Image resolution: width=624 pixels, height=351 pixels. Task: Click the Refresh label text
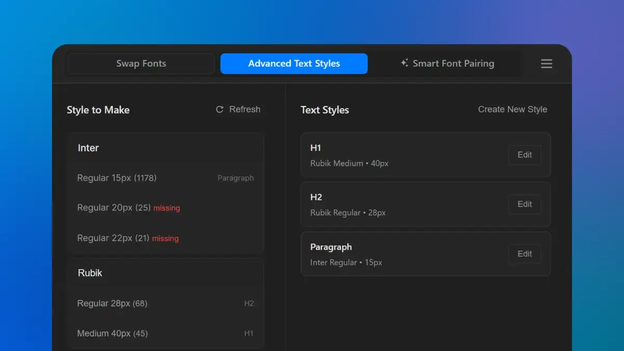pos(245,109)
